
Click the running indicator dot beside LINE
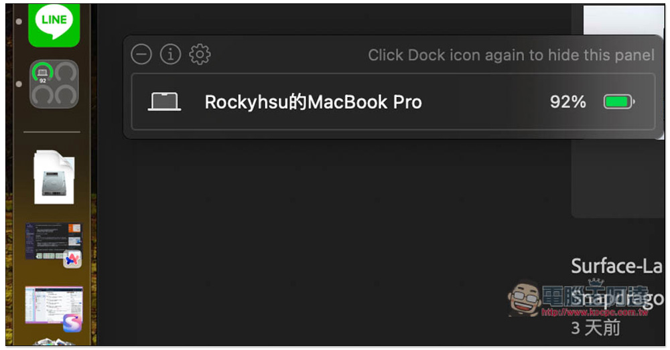19,21
